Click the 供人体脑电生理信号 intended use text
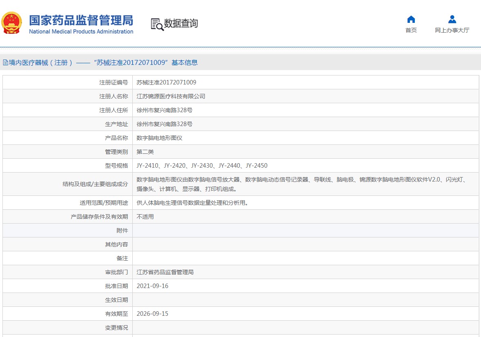 192,203
